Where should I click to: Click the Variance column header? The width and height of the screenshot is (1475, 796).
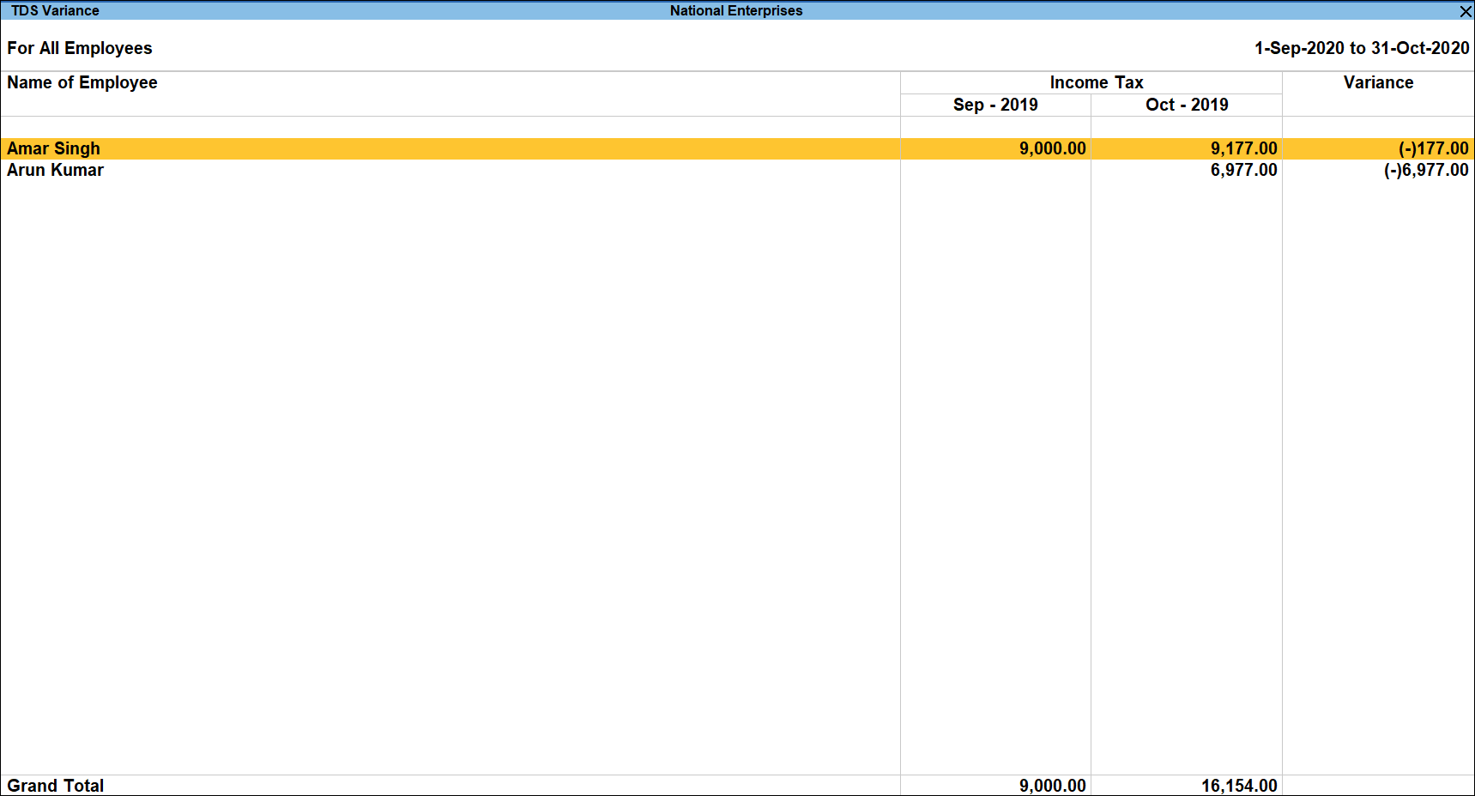pyautogui.click(x=1377, y=82)
